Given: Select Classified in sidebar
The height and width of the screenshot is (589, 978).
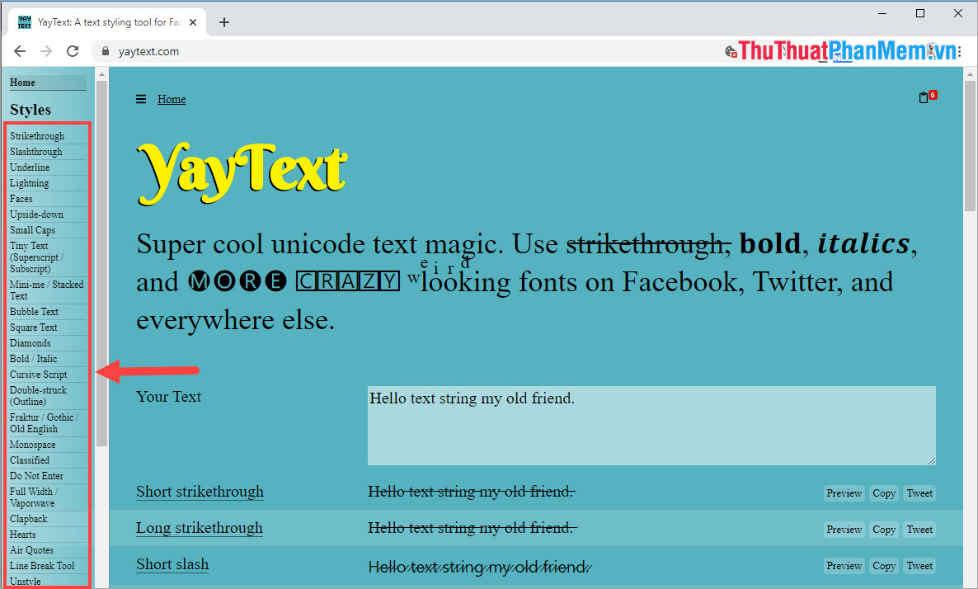Looking at the screenshot, I should (30, 459).
